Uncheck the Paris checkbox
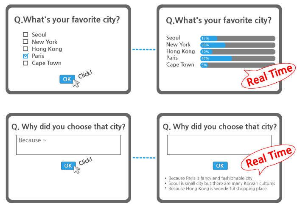The image size is (297, 207). [25, 56]
